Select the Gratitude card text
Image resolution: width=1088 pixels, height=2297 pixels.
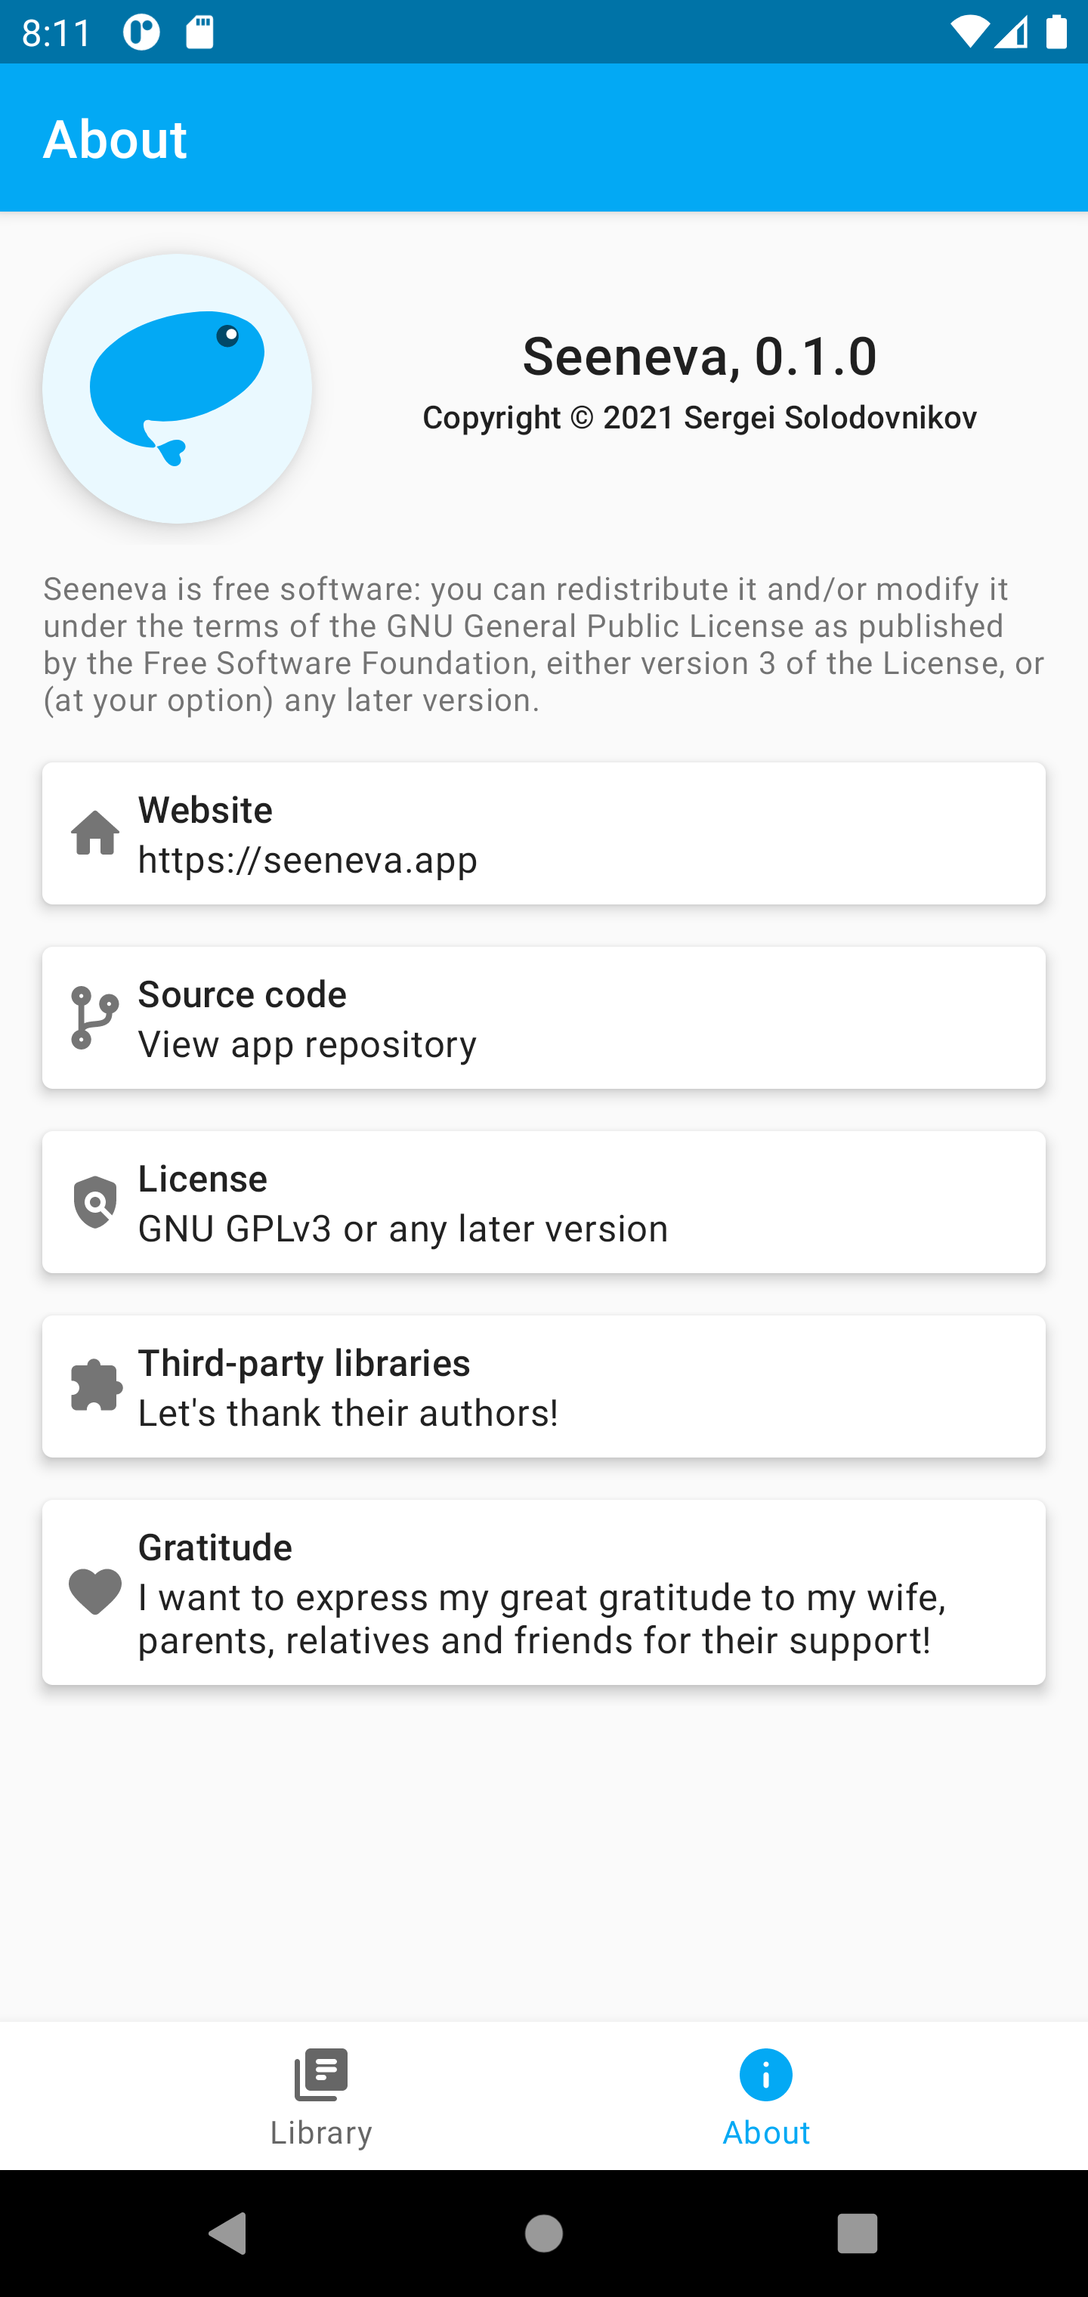point(544,1592)
